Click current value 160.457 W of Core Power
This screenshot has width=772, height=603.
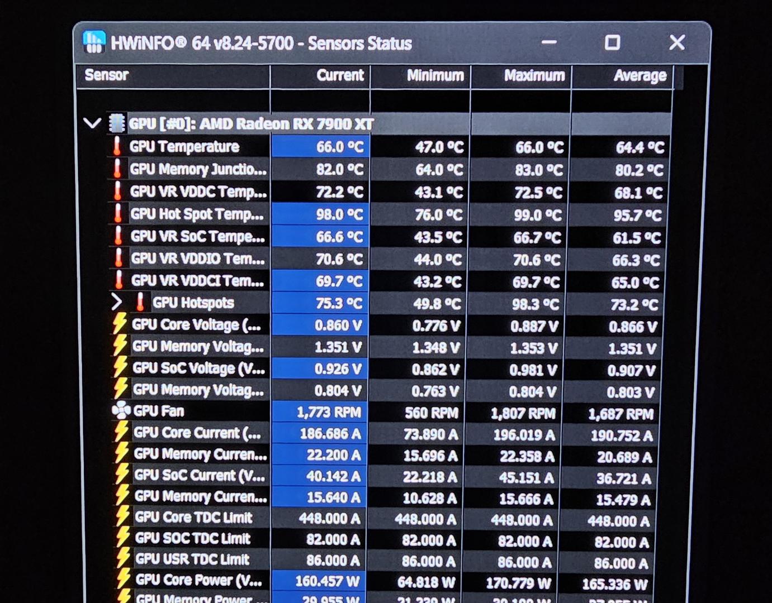[x=328, y=581]
